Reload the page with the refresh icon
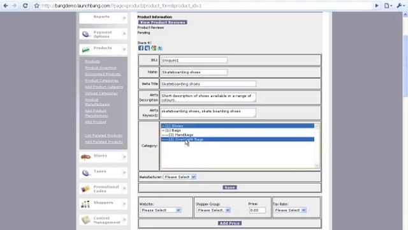Viewport: 408px width, 230px height. coord(25,6)
